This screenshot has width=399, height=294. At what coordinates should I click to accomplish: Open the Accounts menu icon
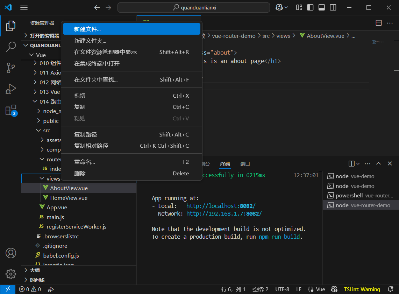(11, 253)
